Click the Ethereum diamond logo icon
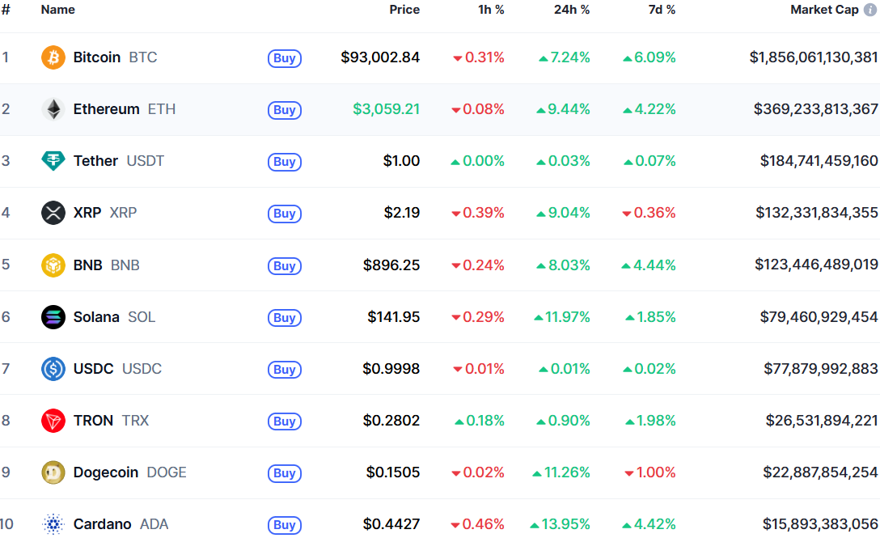The width and height of the screenshot is (880, 538). pyautogui.click(x=53, y=109)
